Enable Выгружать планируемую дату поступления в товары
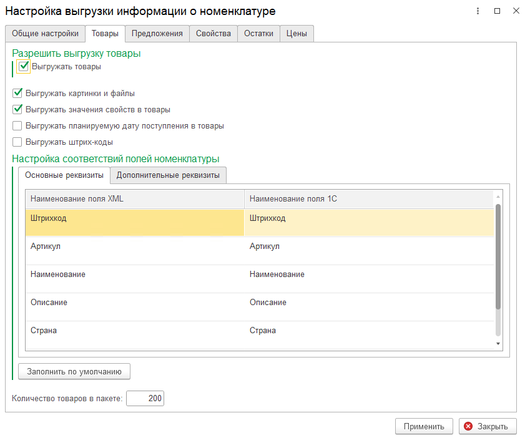 (x=17, y=125)
